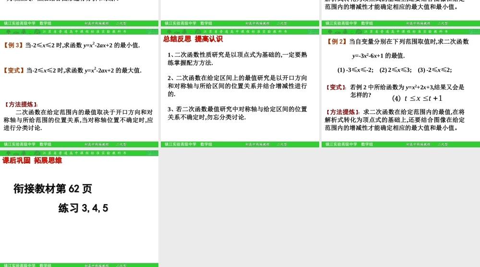This screenshot has height=267, width=480.
Task: Click 【变式】 text with y=x²+2x+3
Action: (x=395, y=91)
